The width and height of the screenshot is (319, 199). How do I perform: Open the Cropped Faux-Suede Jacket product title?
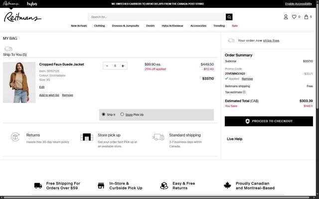pos(61,64)
